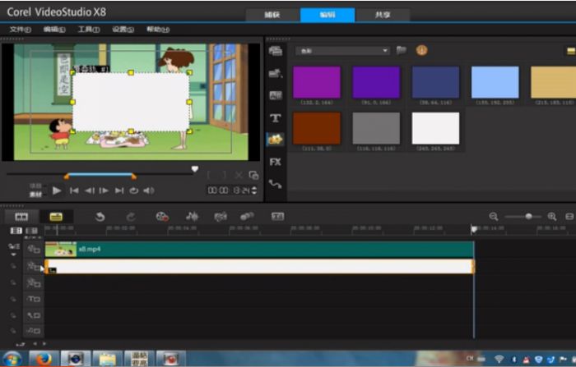Expand the color library category dropdown
The image size is (576, 367).
tap(385, 51)
